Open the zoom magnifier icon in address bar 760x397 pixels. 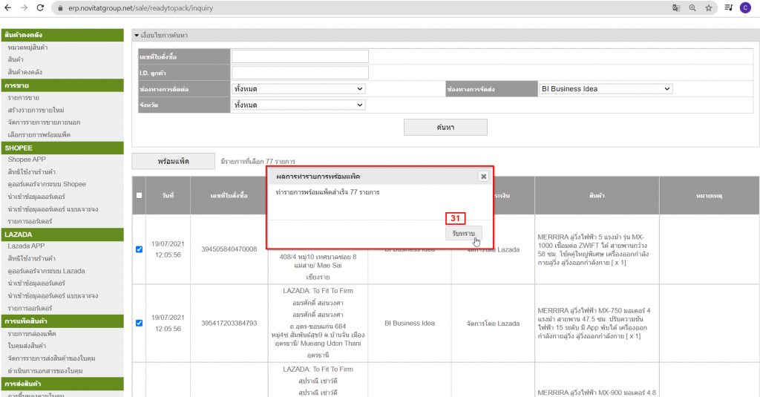692,7
